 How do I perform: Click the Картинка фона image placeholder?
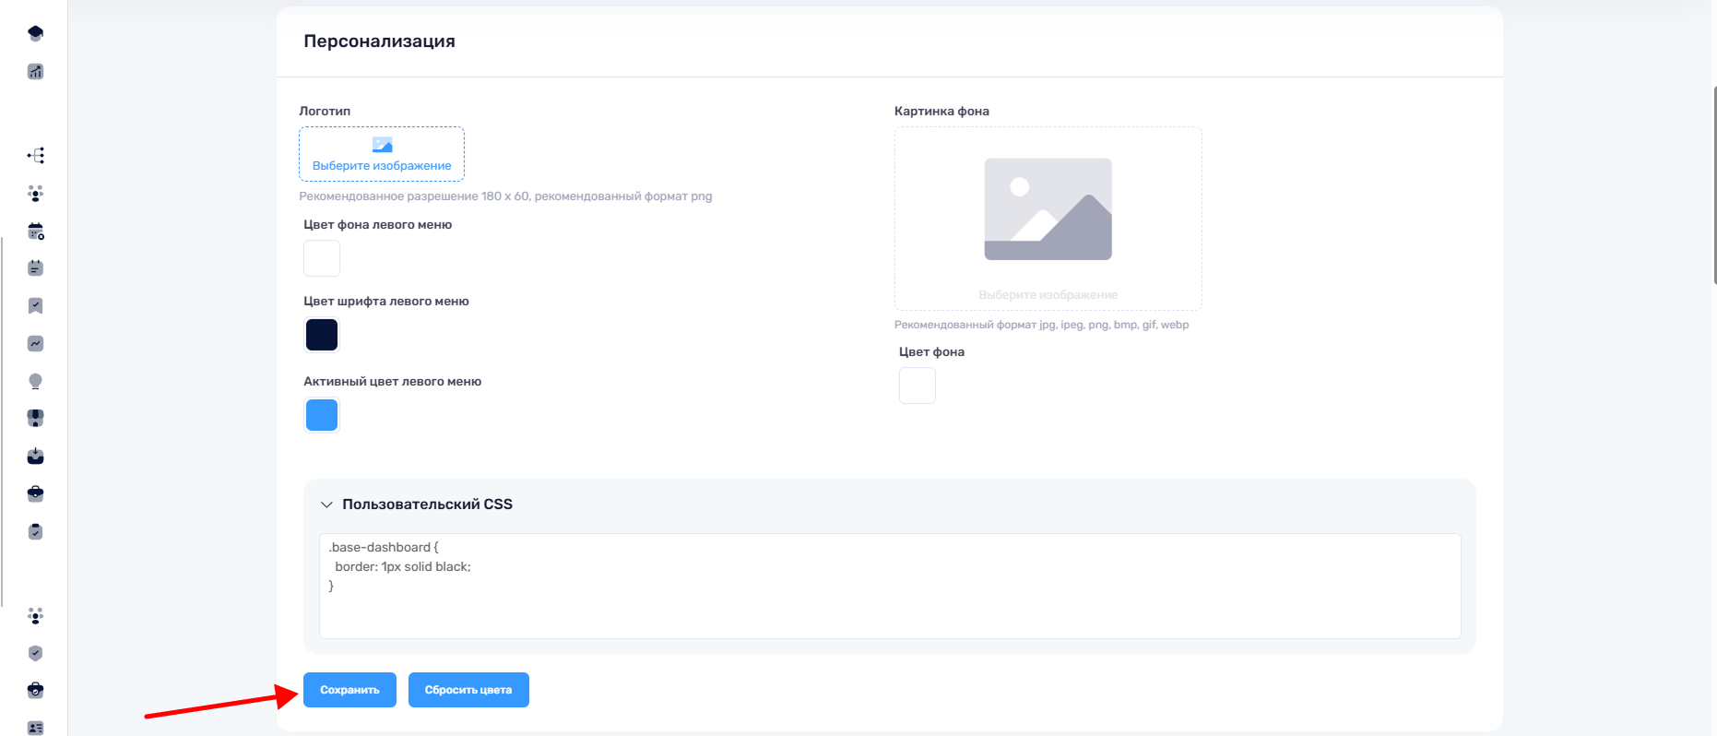1048,219
